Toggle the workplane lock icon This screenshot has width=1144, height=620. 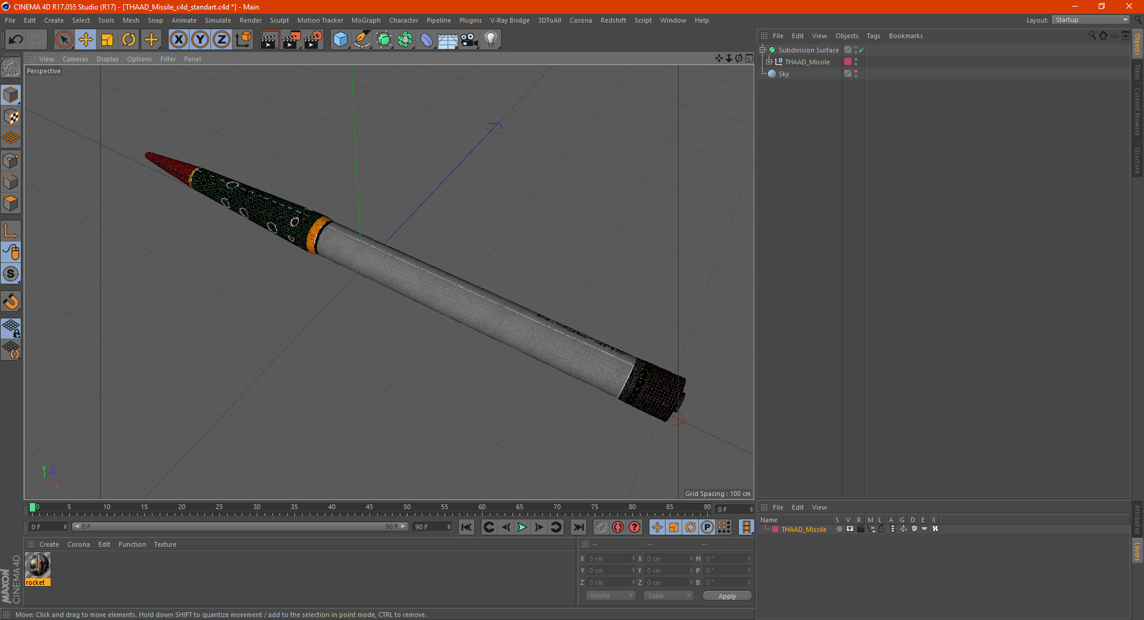coord(11,328)
